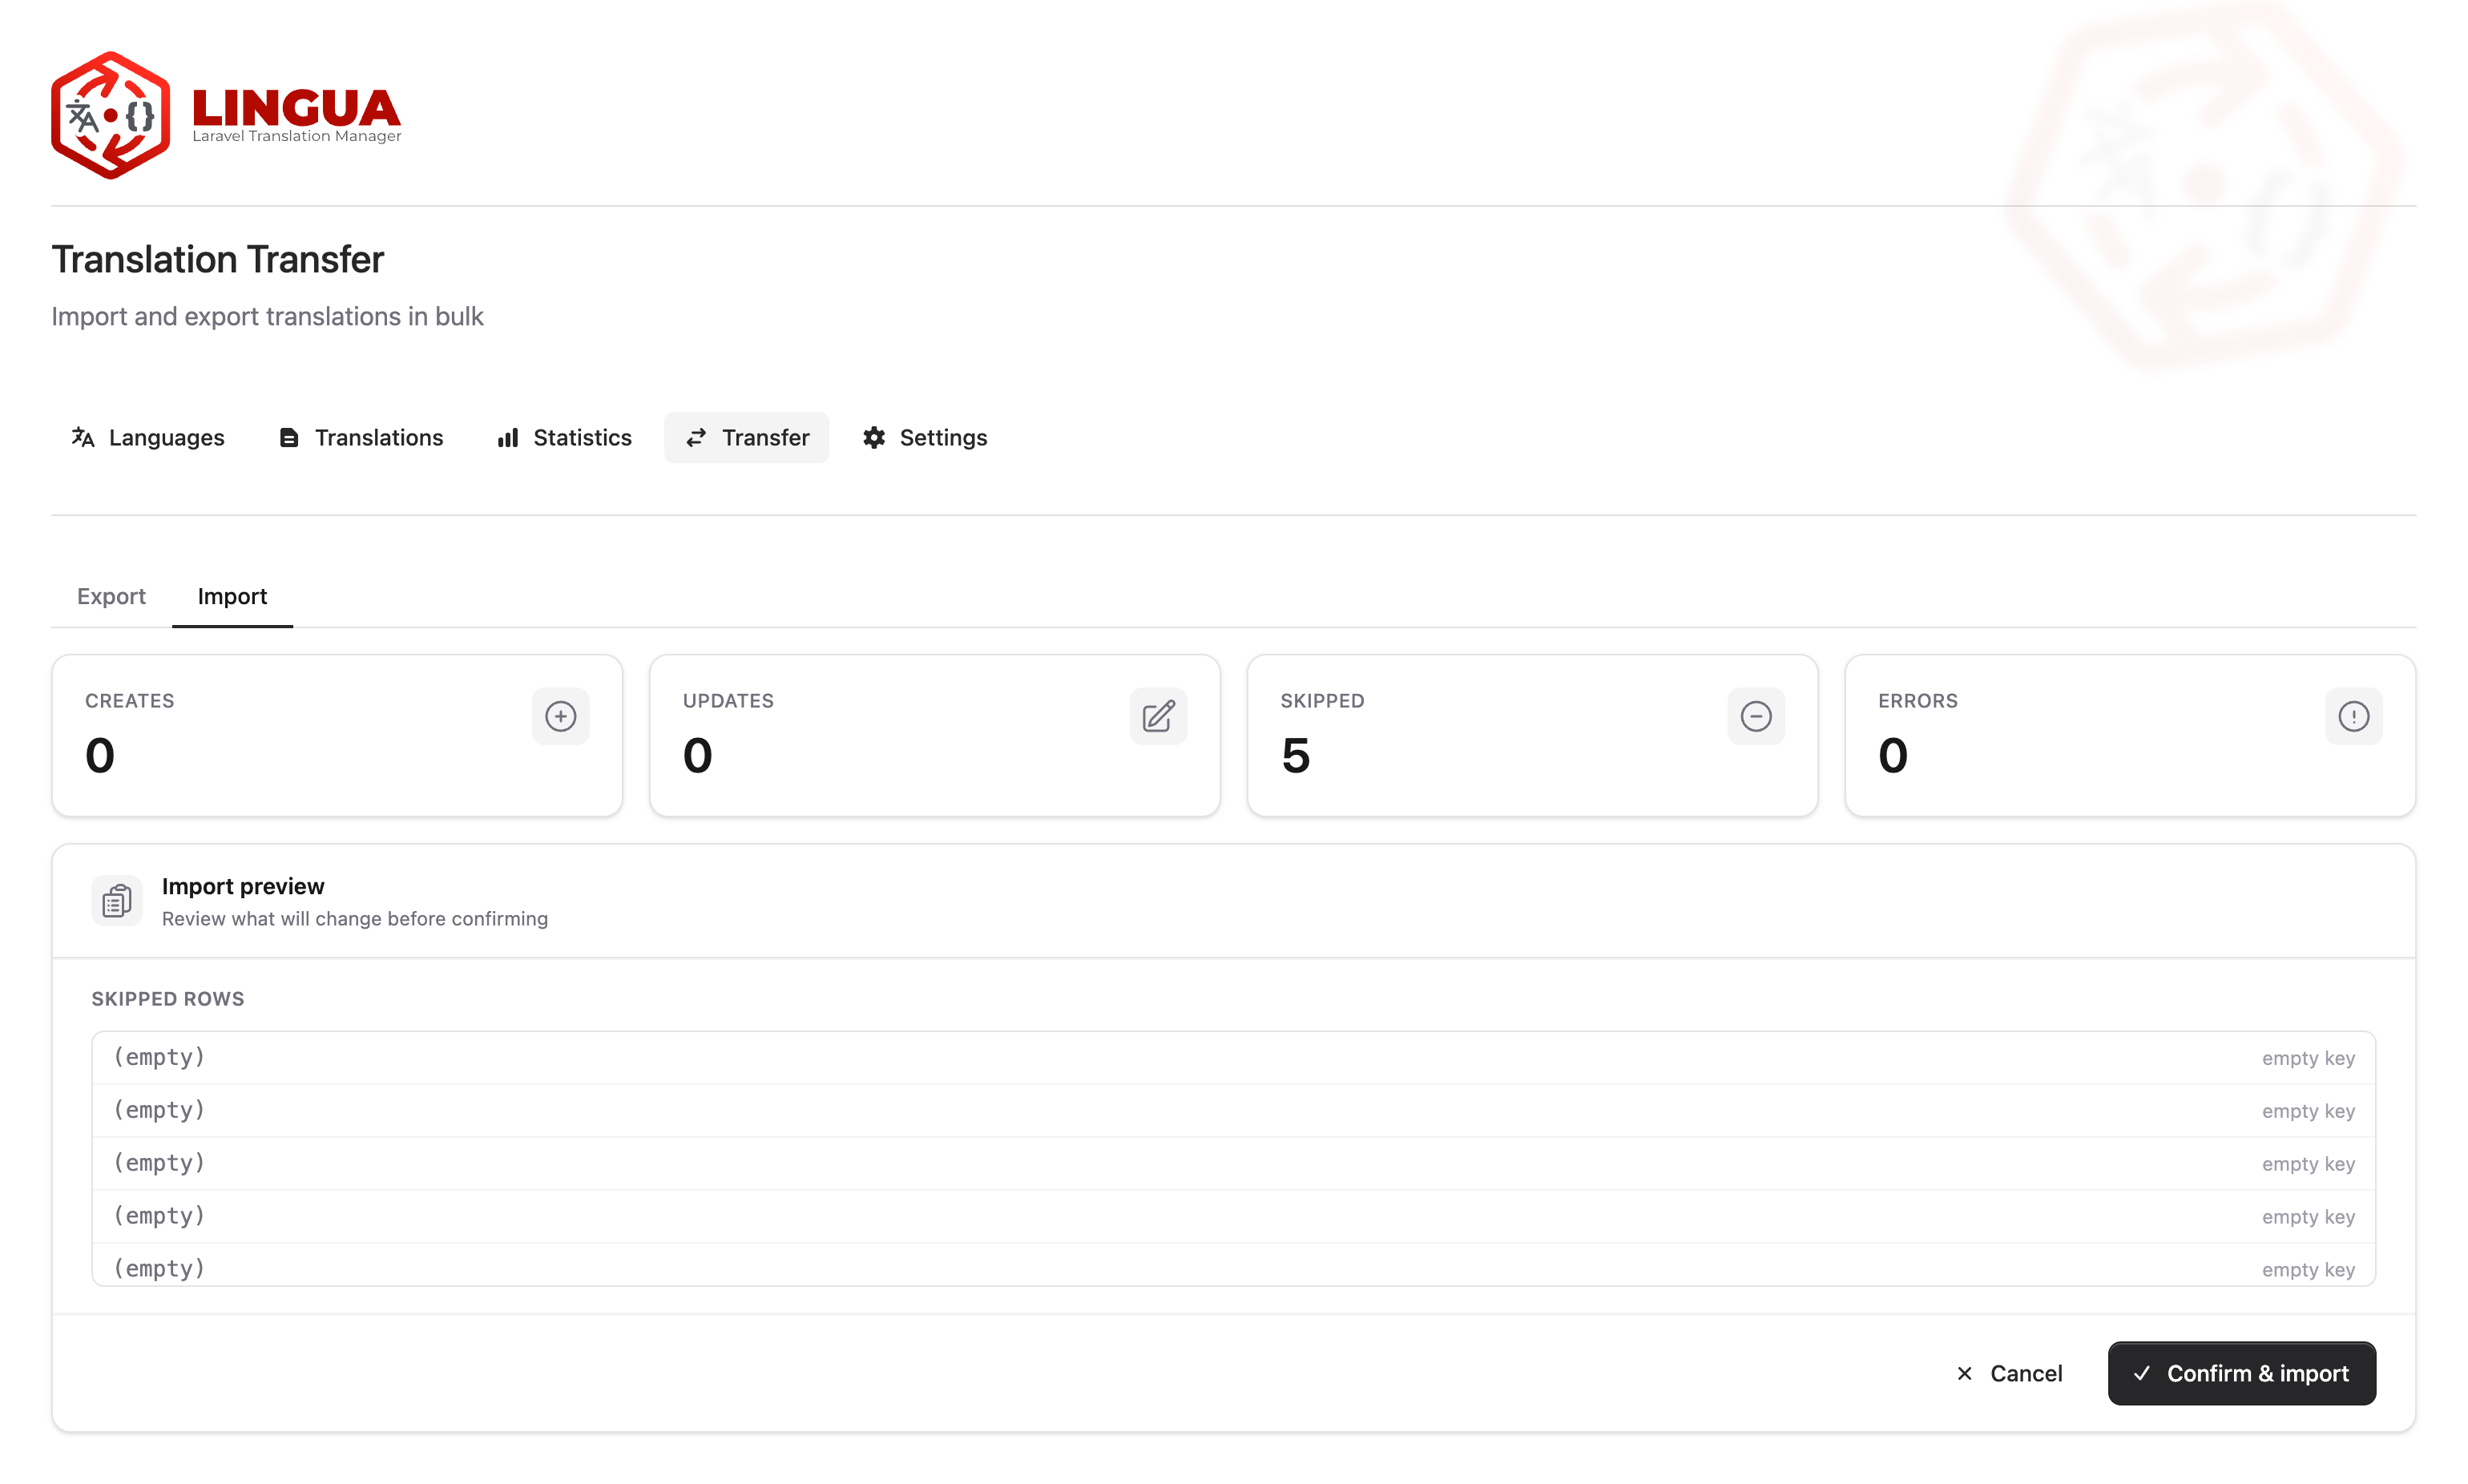Click the Skipped count value 5
The image size is (2468, 1484).
[1296, 755]
